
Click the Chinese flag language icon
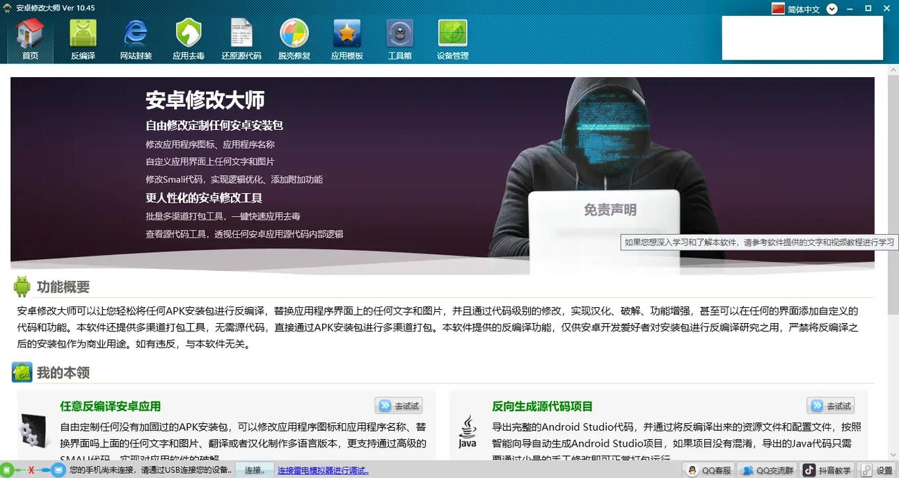tap(778, 8)
